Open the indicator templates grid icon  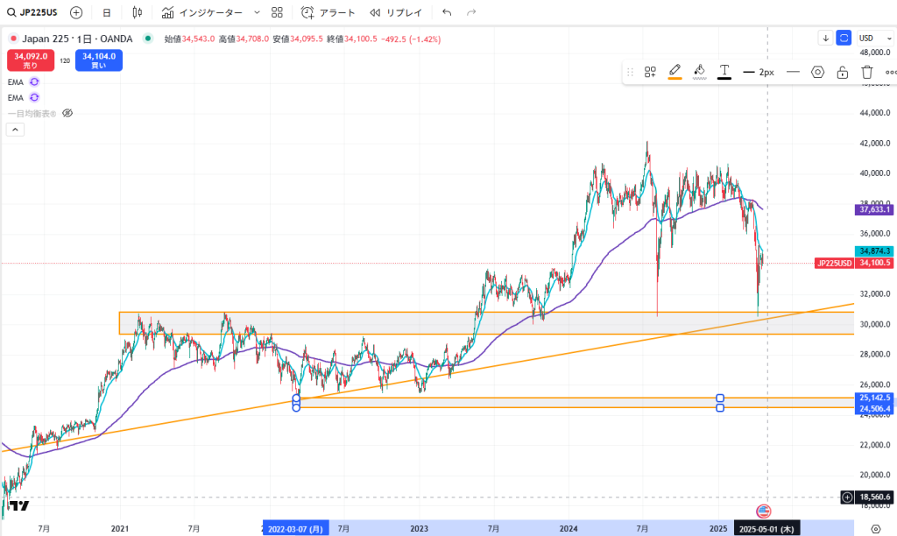(277, 12)
